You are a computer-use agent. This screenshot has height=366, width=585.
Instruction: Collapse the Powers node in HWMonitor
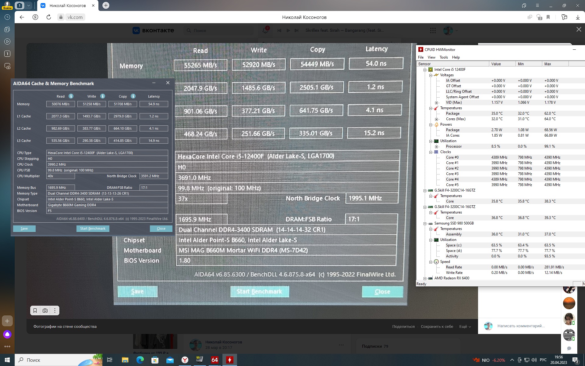click(431, 125)
